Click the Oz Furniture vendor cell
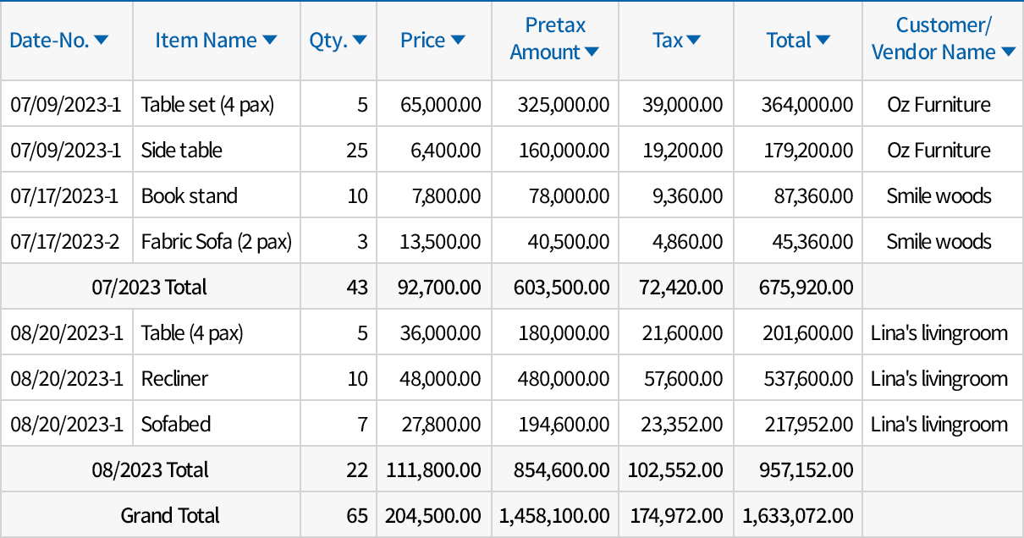This screenshot has width=1024, height=538. click(942, 104)
